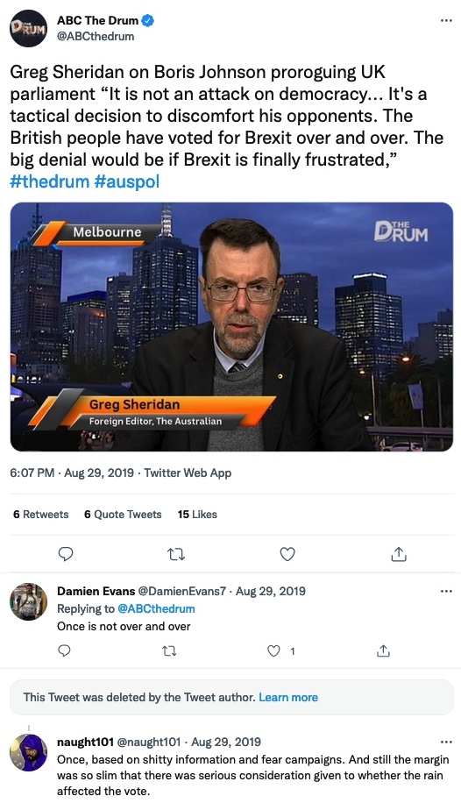The height and width of the screenshot is (803, 461).
Task: Share Damien Evans' reply
Action: 383,650
